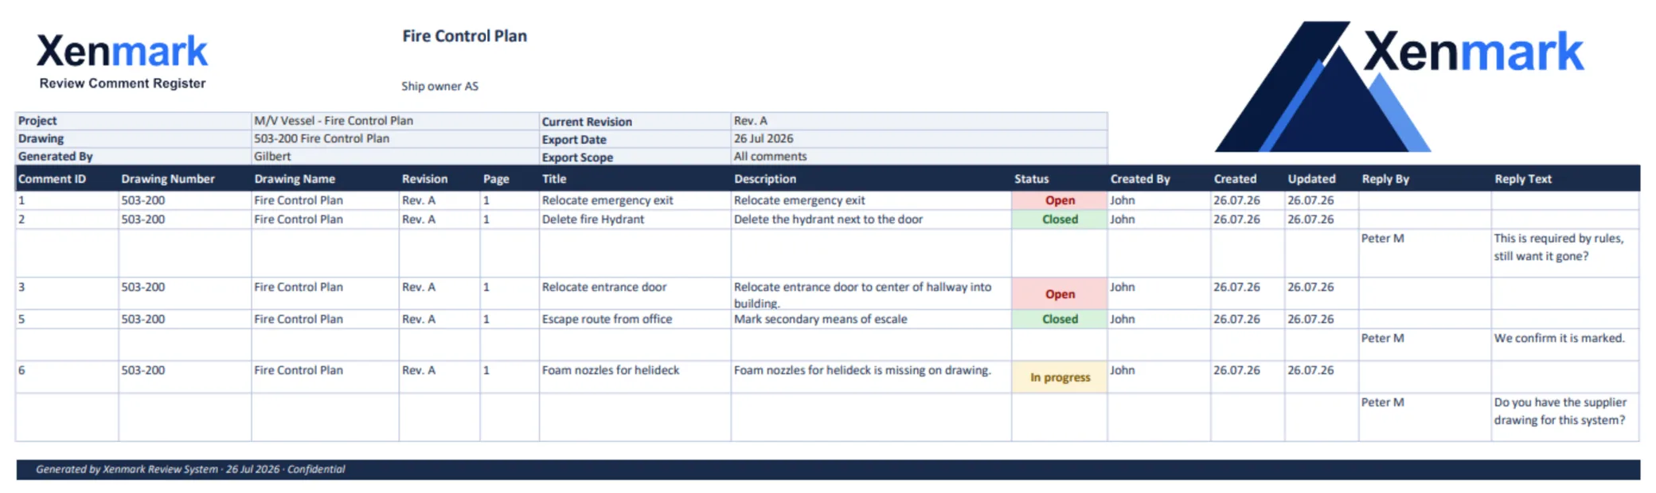Select the 'M/V Vessel - Fire Control Plan' project value
The width and height of the screenshot is (1656, 493).
click(334, 121)
